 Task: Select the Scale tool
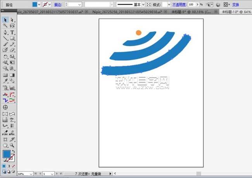click(x=12, y=56)
